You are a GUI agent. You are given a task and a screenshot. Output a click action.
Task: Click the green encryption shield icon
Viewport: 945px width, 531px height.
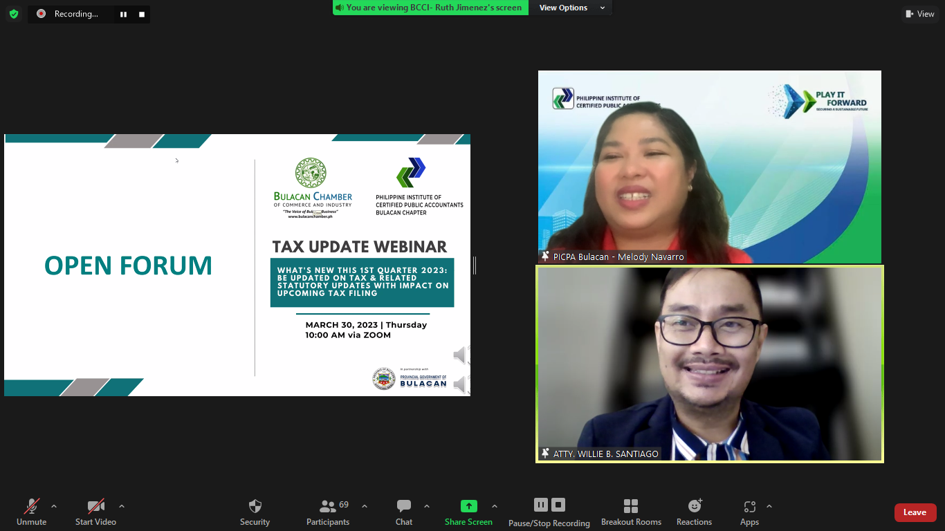[14, 14]
